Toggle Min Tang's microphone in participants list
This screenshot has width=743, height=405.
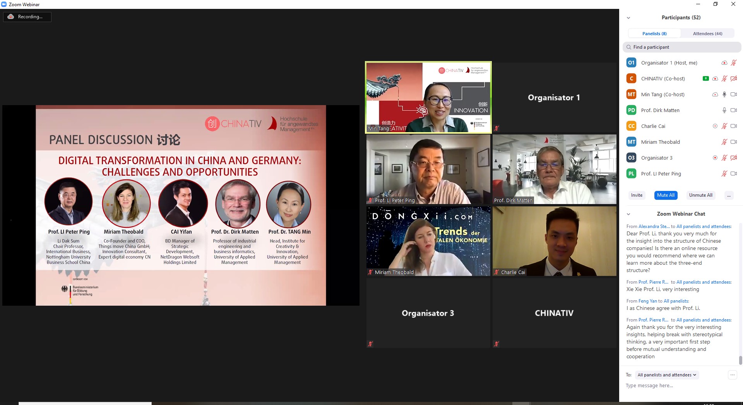(x=724, y=94)
